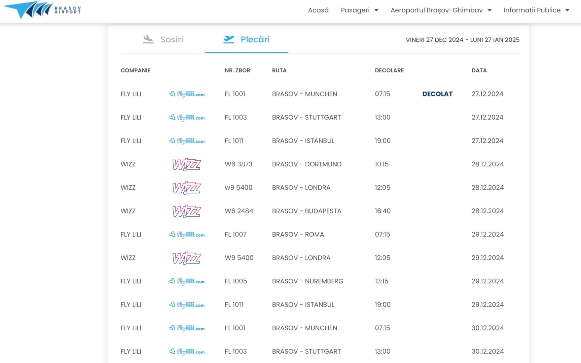The height and width of the screenshot is (363, 581).
Task: Click the DECOLAT status label
Action: 437,94
